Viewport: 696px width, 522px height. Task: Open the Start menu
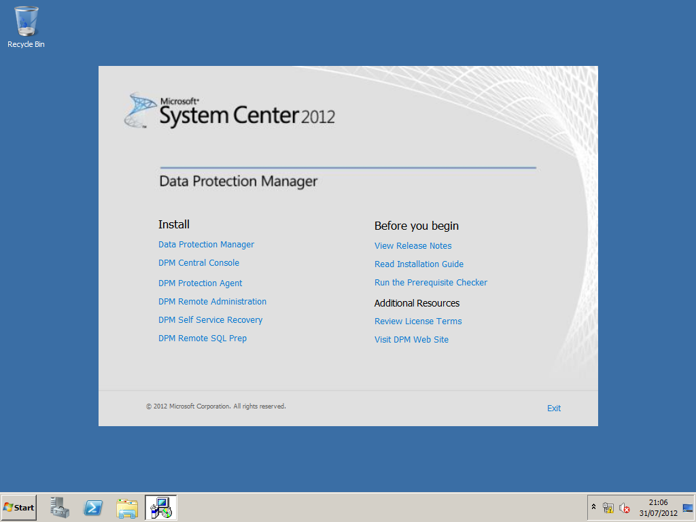coord(18,507)
